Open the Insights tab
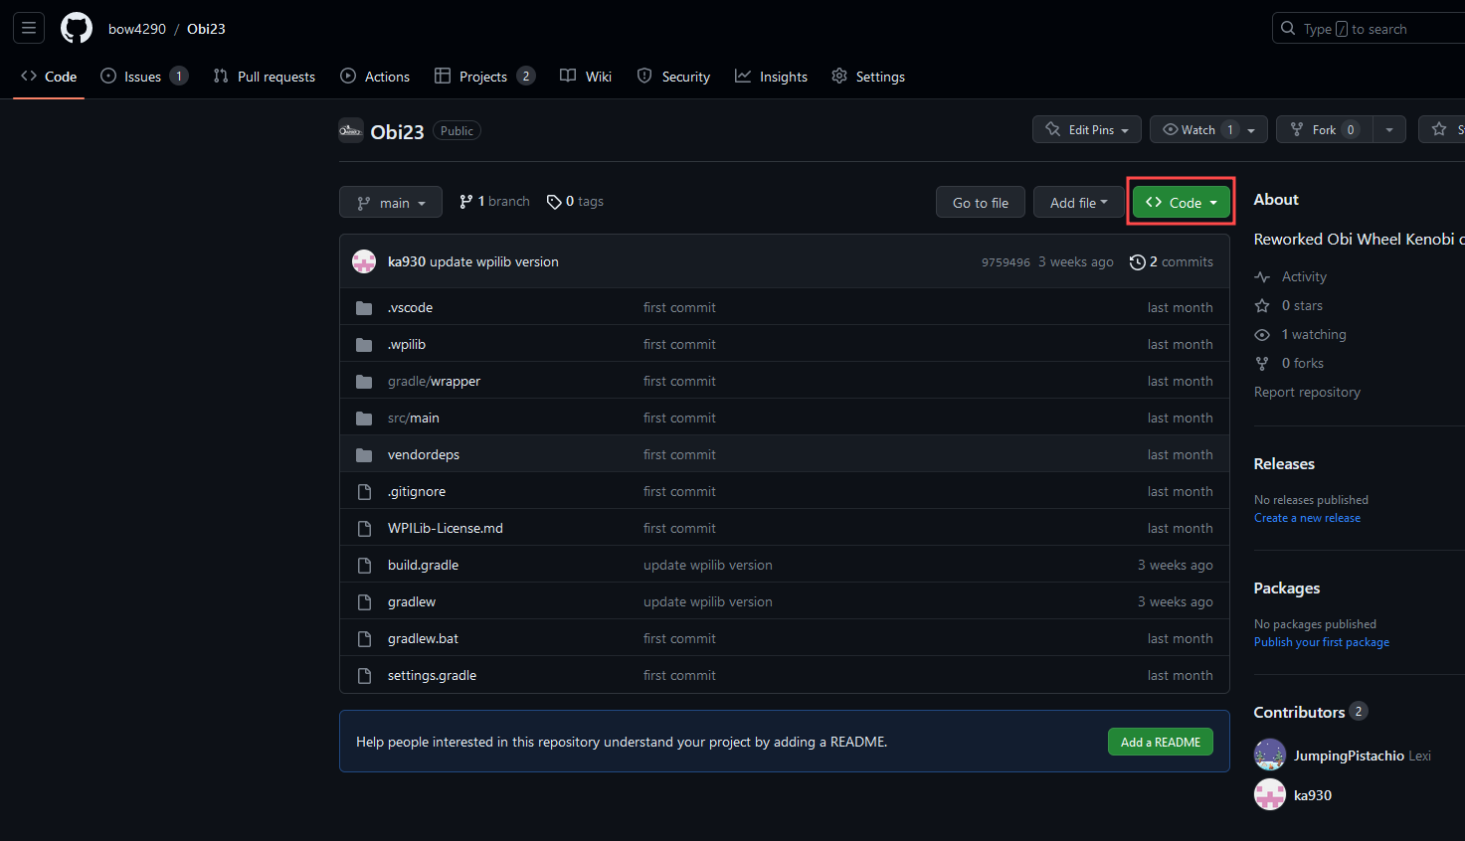1465x841 pixels. (x=771, y=77)
